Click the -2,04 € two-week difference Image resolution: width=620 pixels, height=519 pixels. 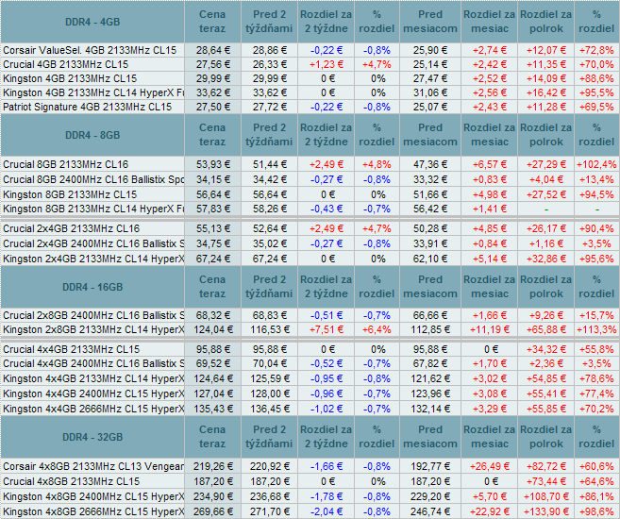pyautogui.click(x=327, y=511)
